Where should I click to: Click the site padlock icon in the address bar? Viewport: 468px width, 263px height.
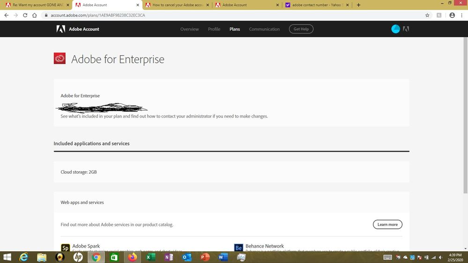pyautogui.click(x=46, y=15)
